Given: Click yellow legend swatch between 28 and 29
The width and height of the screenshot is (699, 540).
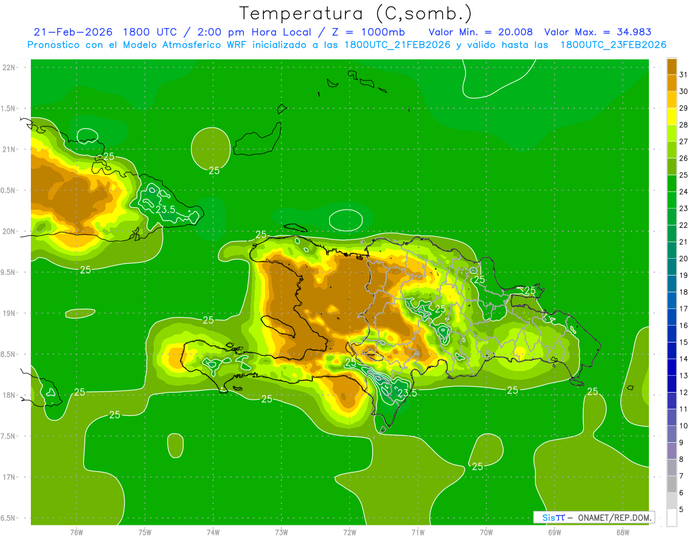Looking at the screenshot, I should 672,117.
